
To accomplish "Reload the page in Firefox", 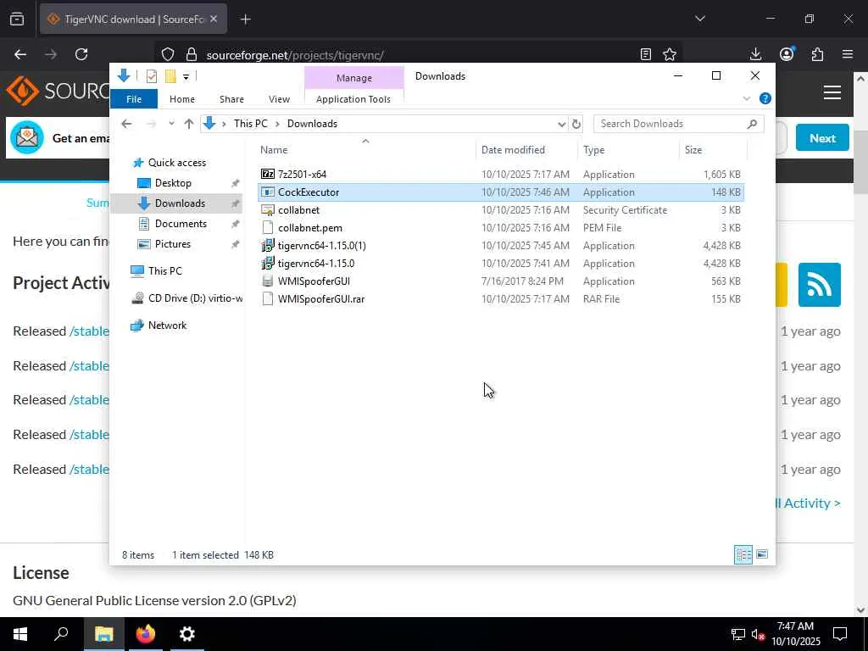I will (81, 54).
